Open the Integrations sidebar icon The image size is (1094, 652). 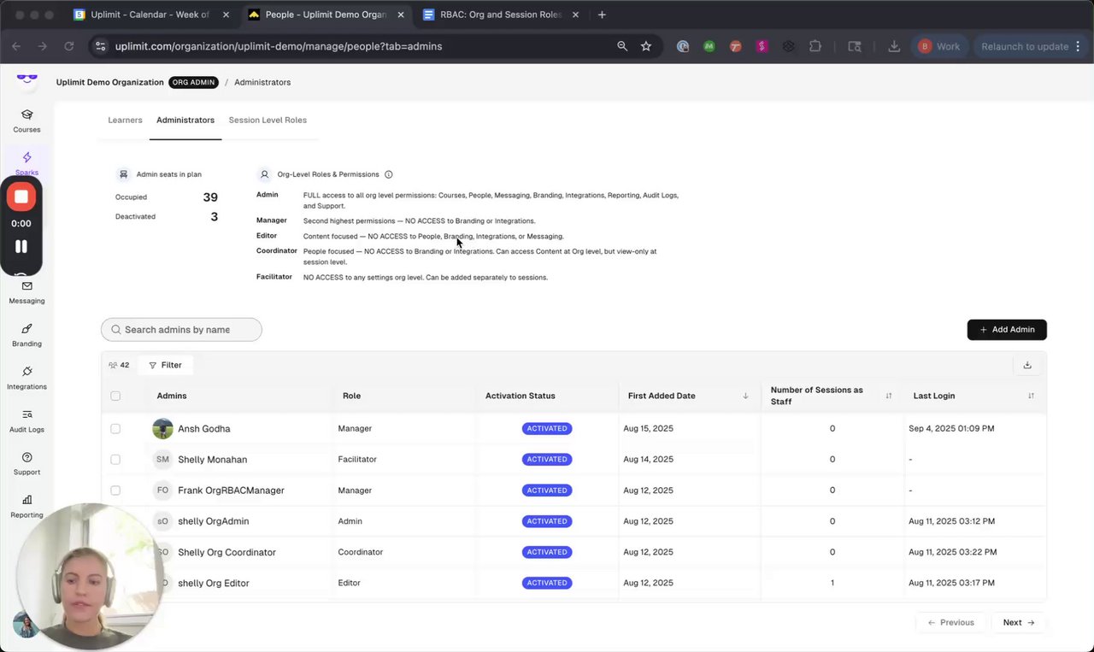26,377
